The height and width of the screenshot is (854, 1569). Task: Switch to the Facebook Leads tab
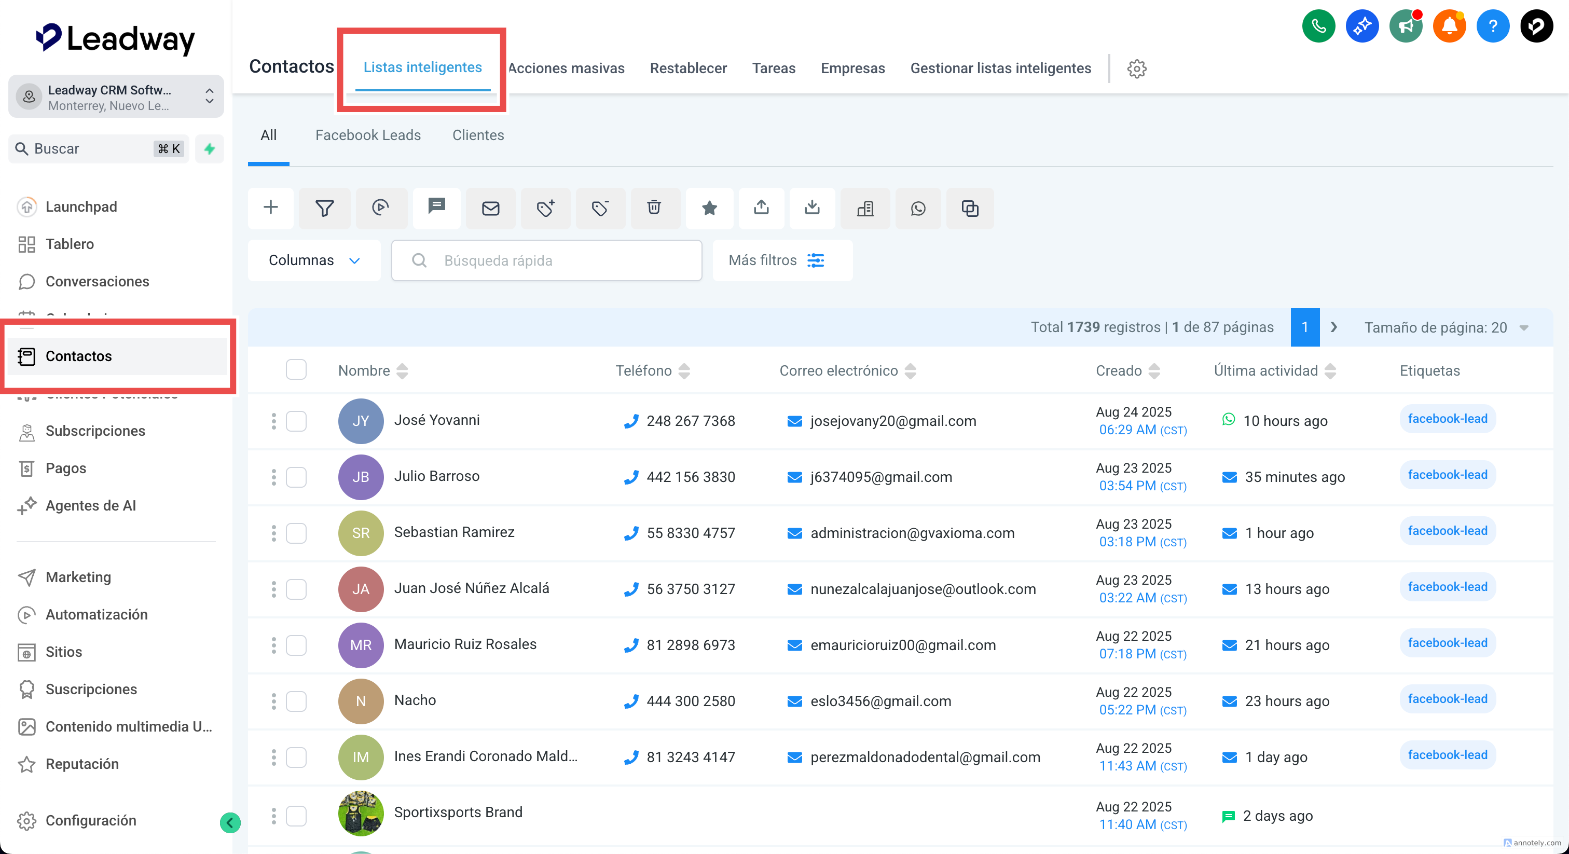point(368,135)
